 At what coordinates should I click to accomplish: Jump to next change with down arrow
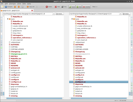coord(19,7)
